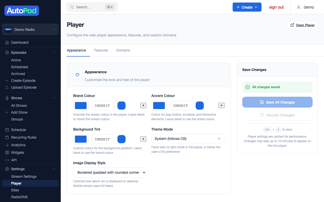Switch to the Domains tab

[x=123, y=50]
